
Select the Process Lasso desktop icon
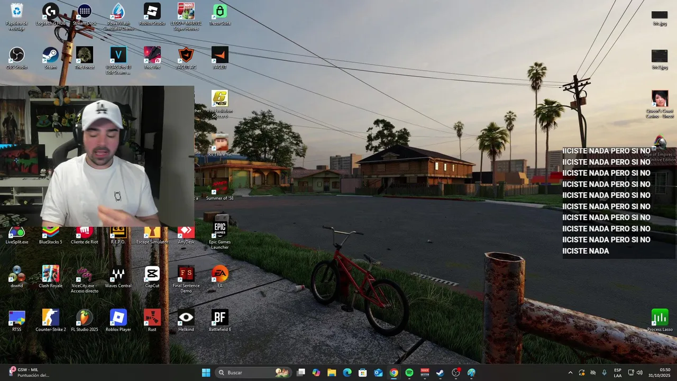[660, 321]
